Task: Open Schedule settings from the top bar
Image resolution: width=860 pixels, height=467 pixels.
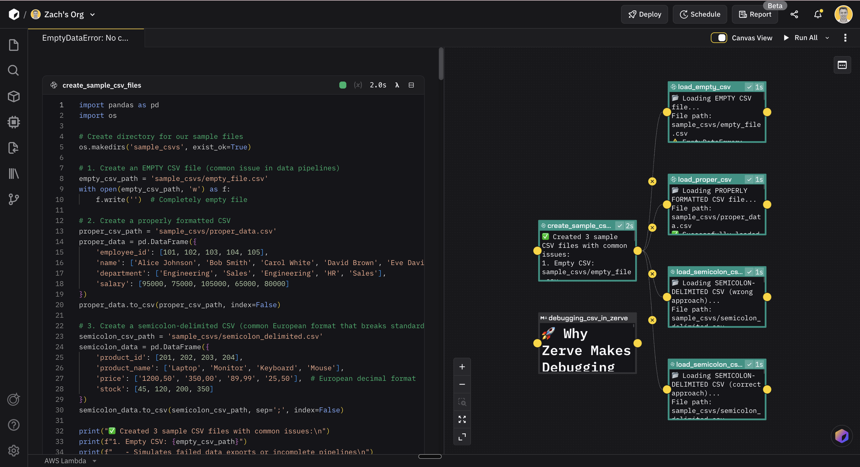Action: (x=700, y=14)
